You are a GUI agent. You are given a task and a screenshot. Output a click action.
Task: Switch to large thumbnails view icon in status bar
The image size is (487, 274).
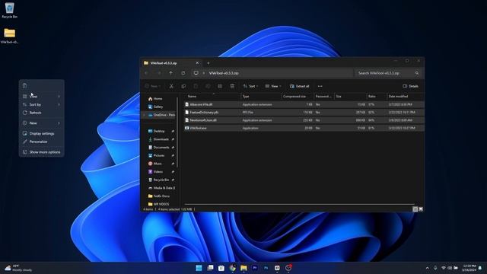(421, 209)
